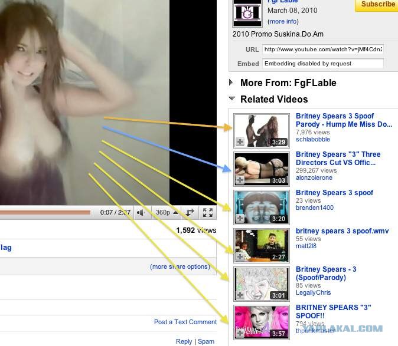Screen dimensions: 398x346
Task: Click the (more share options) link
Action: pos(180,266)
